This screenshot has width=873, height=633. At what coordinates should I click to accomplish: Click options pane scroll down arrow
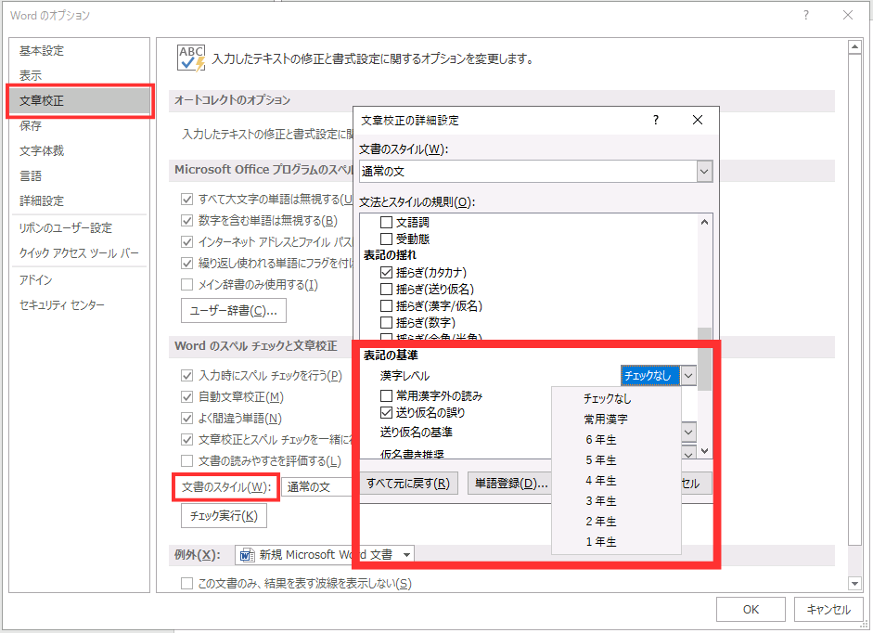(x=854, y=584)
